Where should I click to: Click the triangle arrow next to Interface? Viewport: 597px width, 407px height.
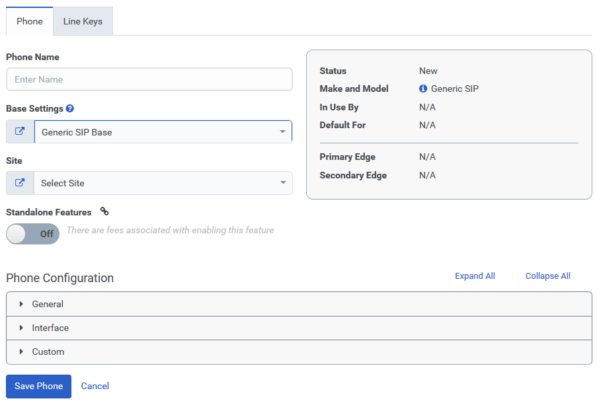21,328
